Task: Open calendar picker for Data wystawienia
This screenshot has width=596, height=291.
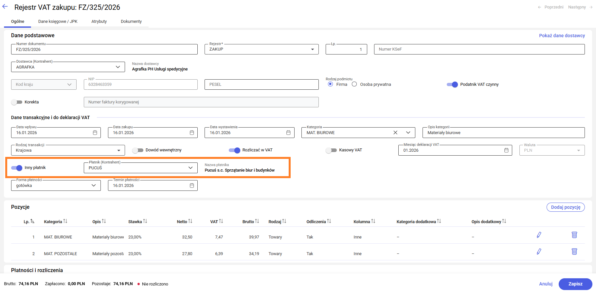Action: (x=288, y=132)
